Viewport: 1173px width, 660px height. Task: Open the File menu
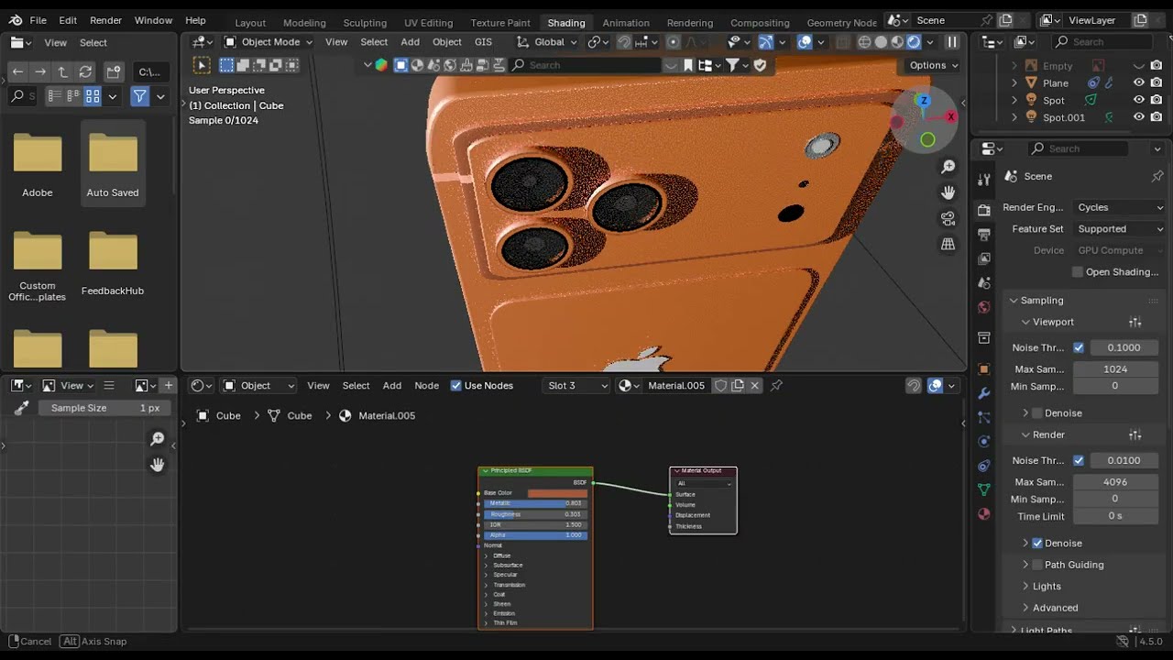click(38, 20)
